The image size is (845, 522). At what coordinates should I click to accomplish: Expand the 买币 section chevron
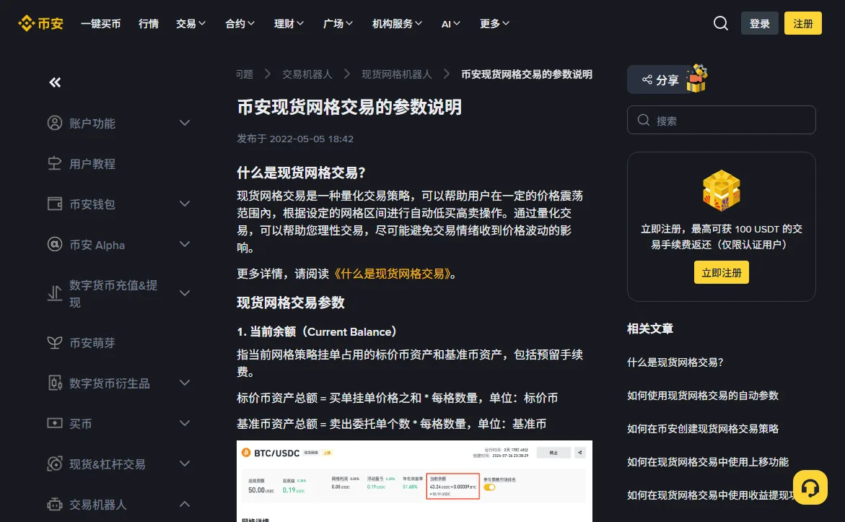click(x=184, y=423)
